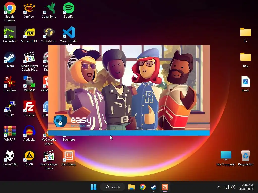Click the blue loading progress bar
Image resolution: width=258 pixels, height=193 pixels.
tap(129, 133)
